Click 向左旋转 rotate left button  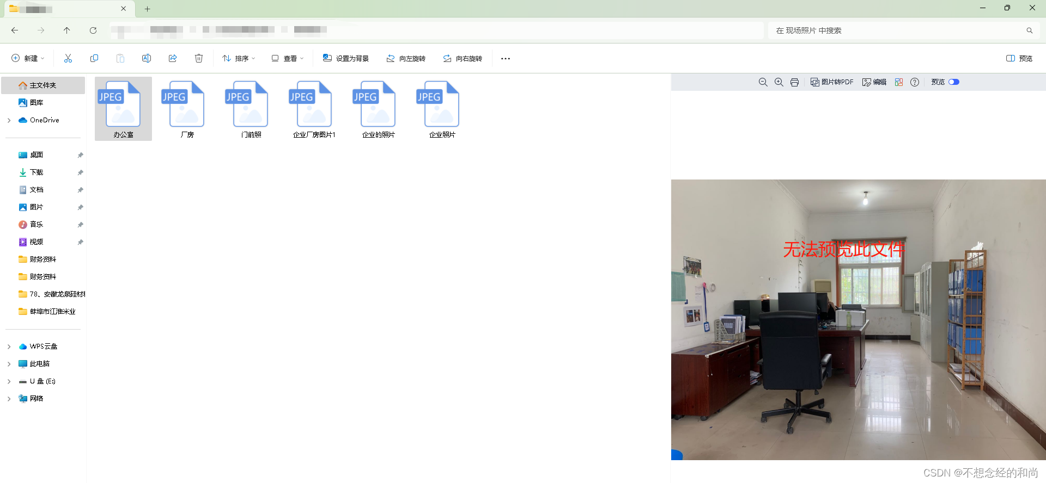tap(406, 58)
